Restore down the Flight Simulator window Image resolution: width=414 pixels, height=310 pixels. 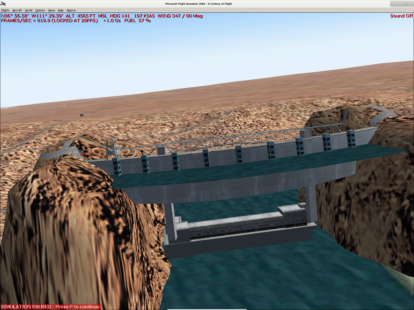(x=405, y=4)
